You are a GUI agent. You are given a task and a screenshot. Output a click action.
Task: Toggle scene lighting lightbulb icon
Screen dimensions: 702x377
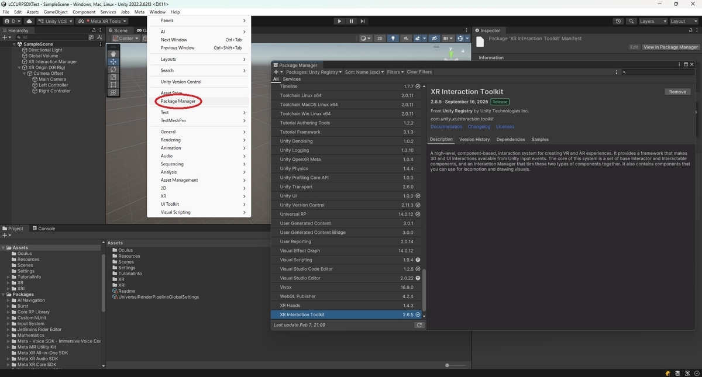coord(394,39)
